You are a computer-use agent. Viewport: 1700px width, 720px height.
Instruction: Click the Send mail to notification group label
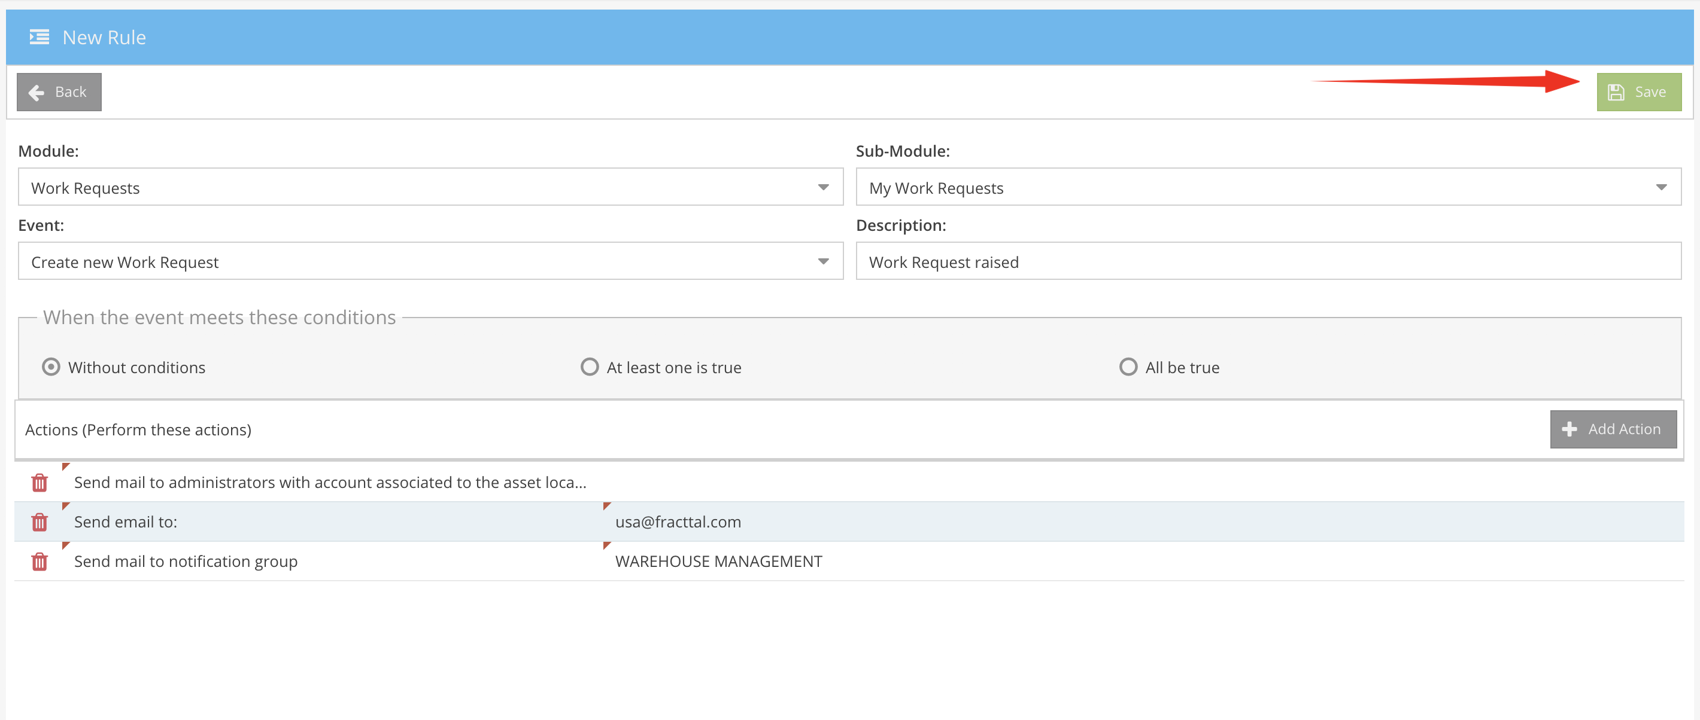coord(186,562)
